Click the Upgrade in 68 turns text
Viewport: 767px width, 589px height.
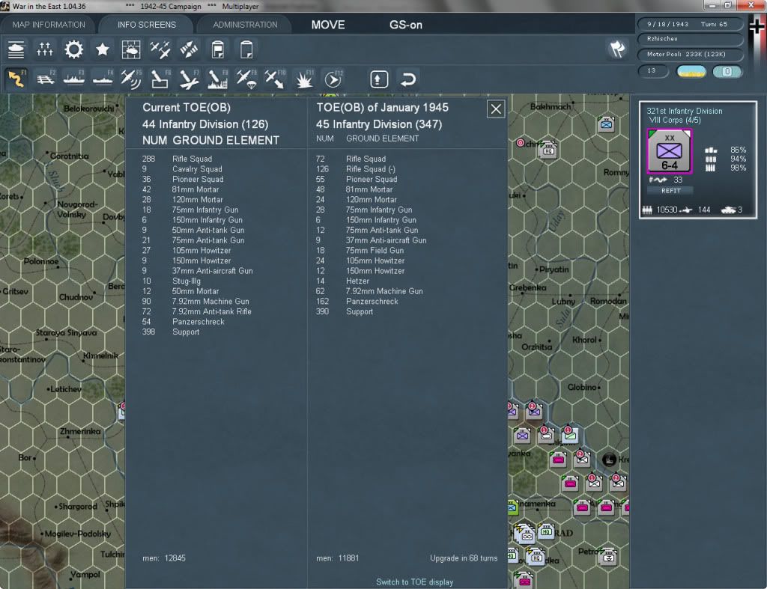pos(464,558)
